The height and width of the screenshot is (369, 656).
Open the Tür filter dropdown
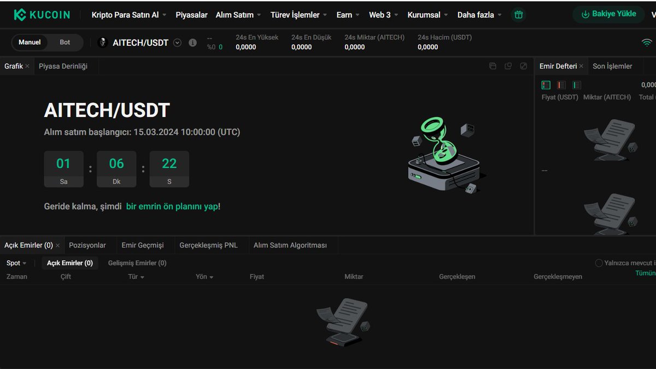tap(136, 277)
